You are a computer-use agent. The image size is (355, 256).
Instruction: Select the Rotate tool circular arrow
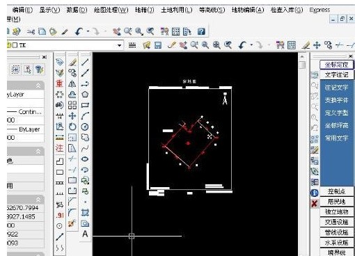tap(72, 127)
